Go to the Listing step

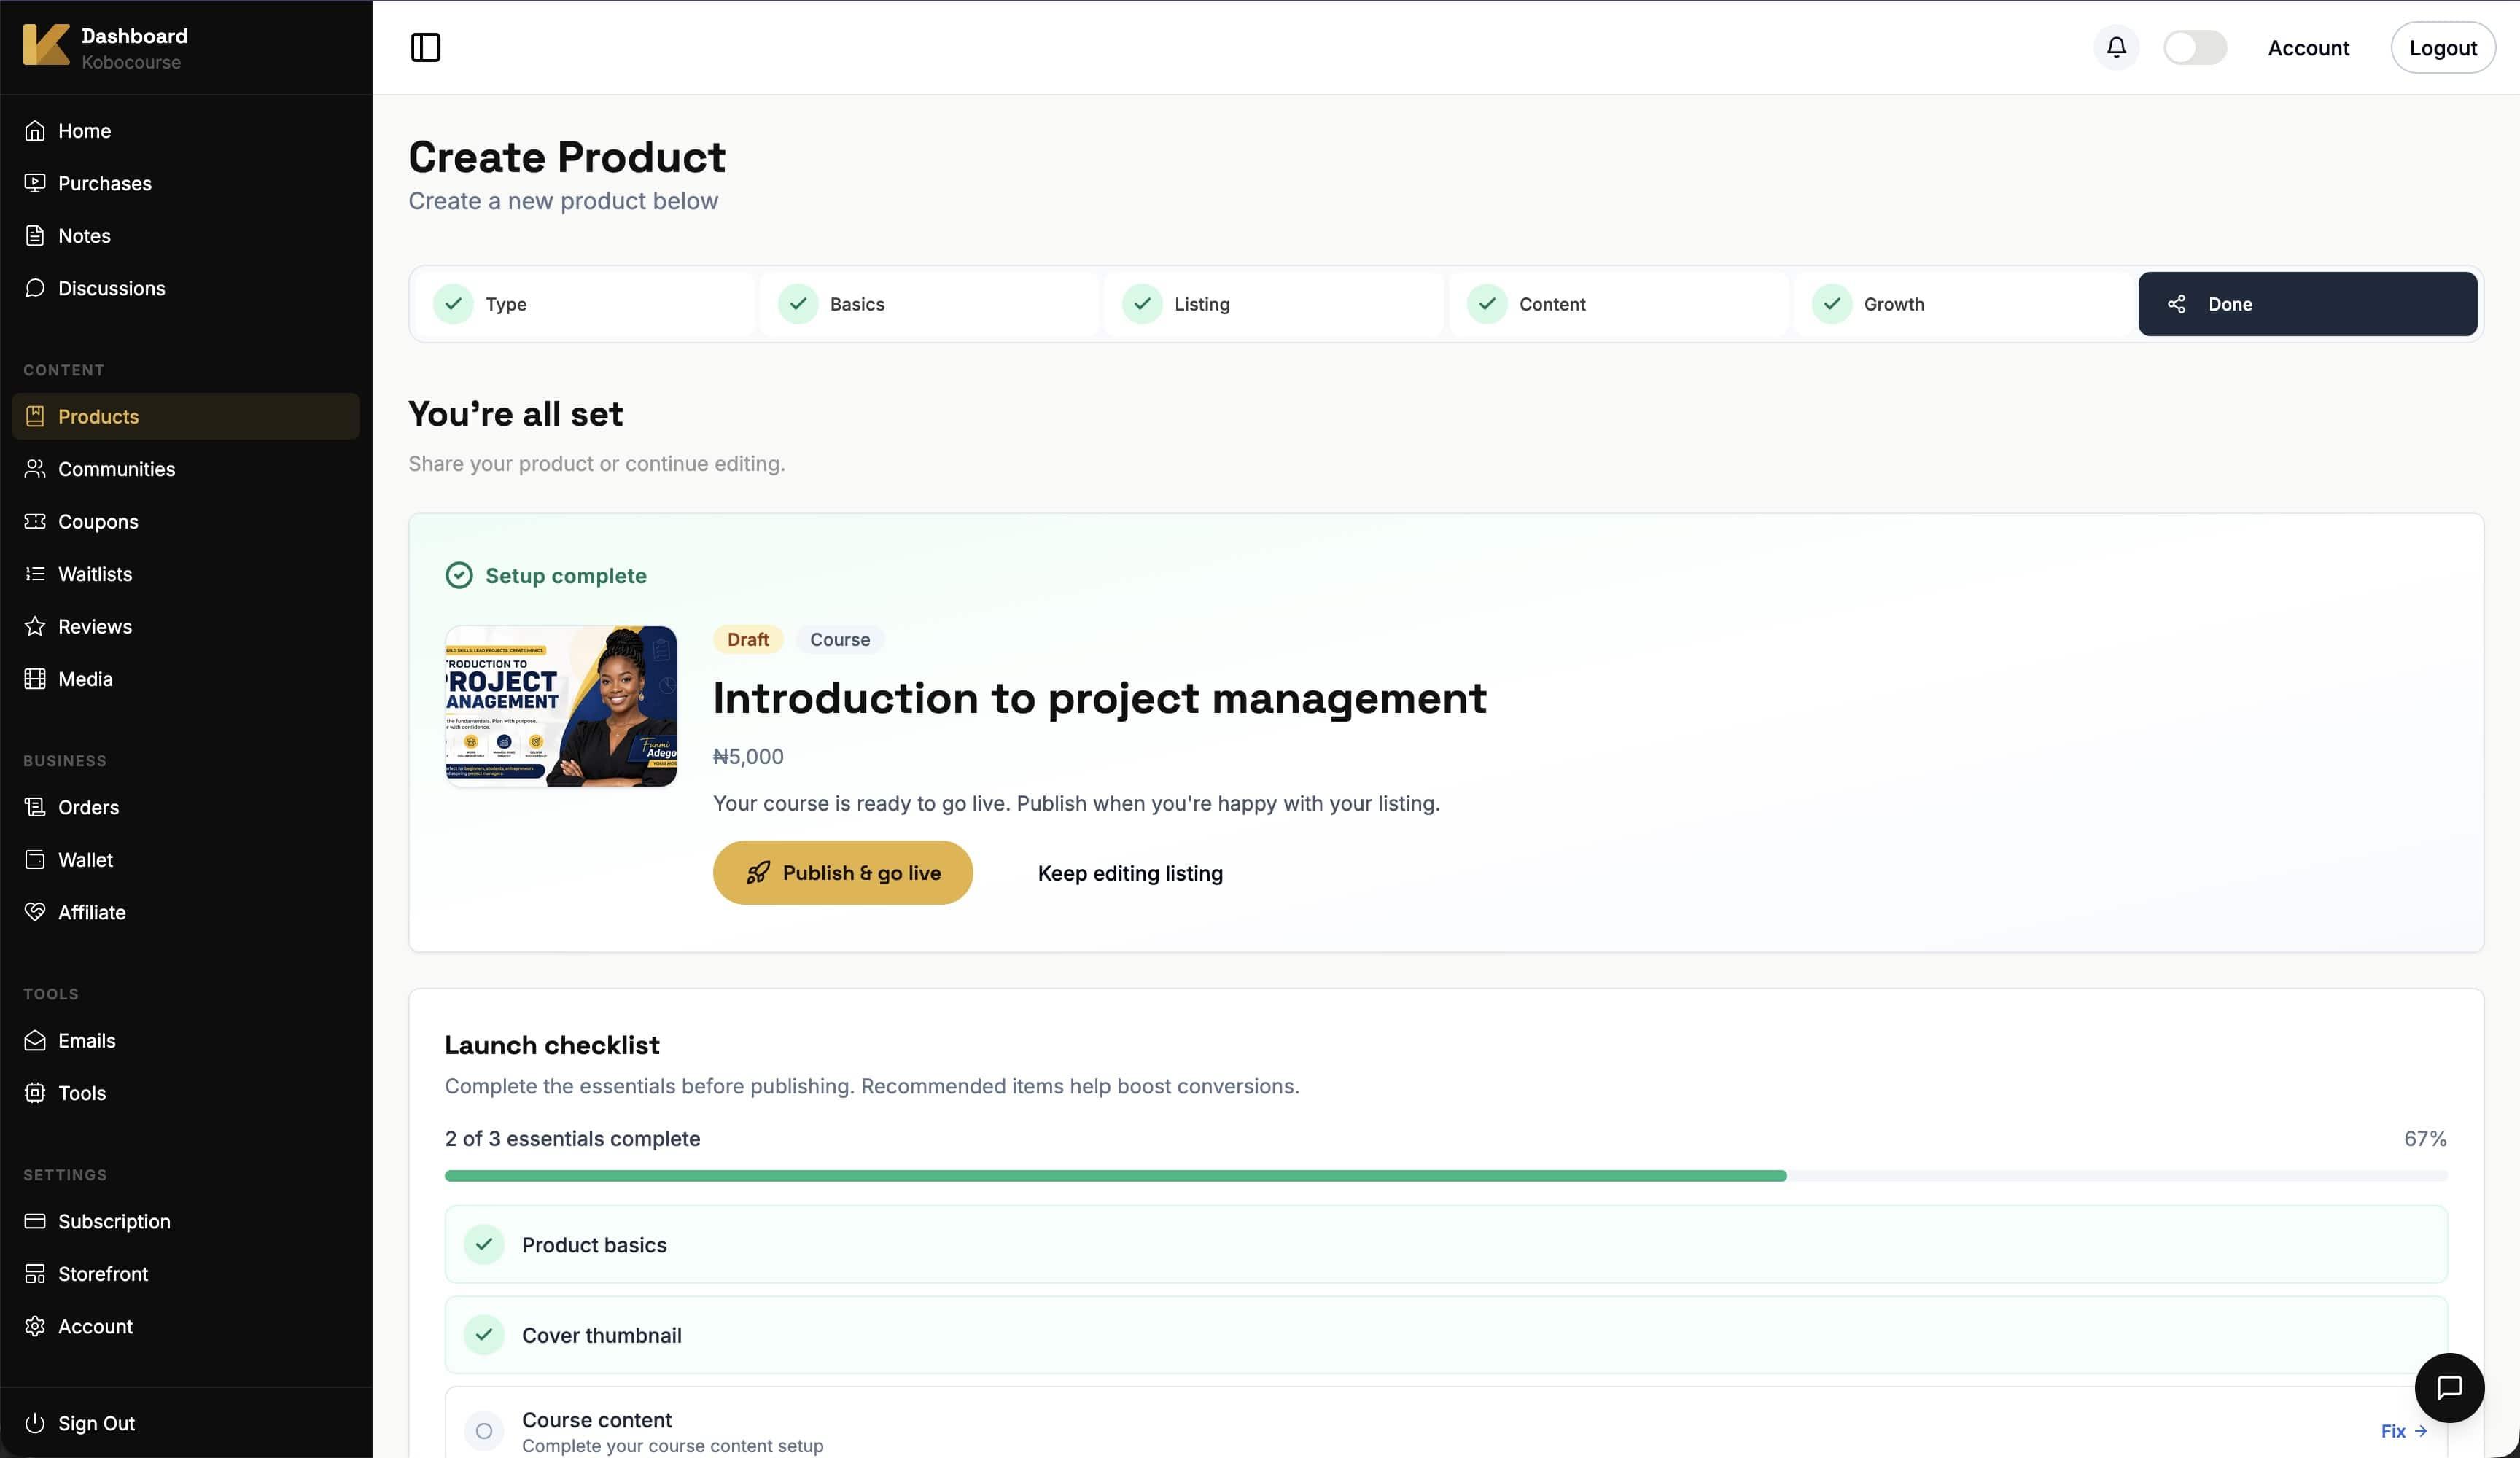[x=1274, y=304]
